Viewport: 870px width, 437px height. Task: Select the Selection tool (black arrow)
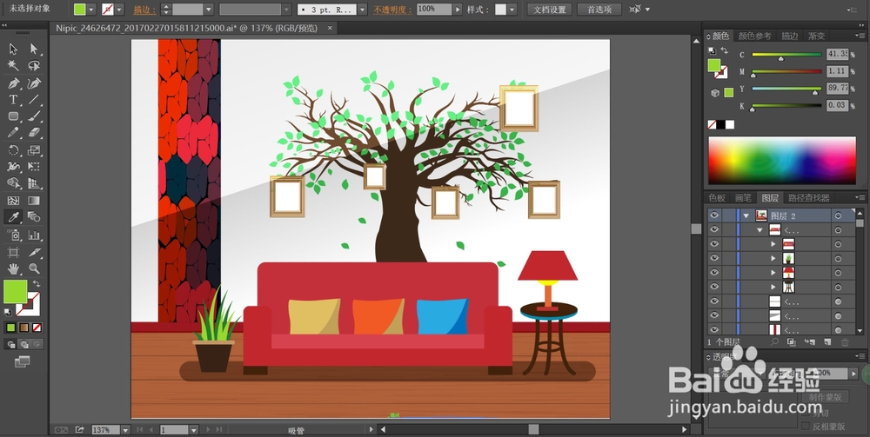click(13, 50)
